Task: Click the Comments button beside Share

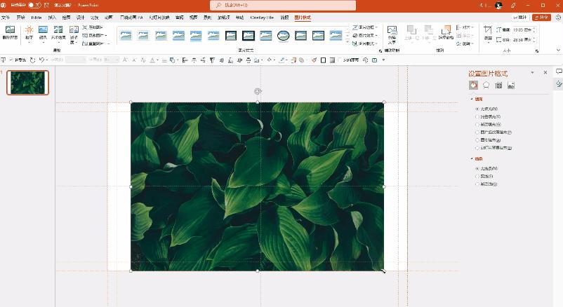Action: tap(520, 18)
